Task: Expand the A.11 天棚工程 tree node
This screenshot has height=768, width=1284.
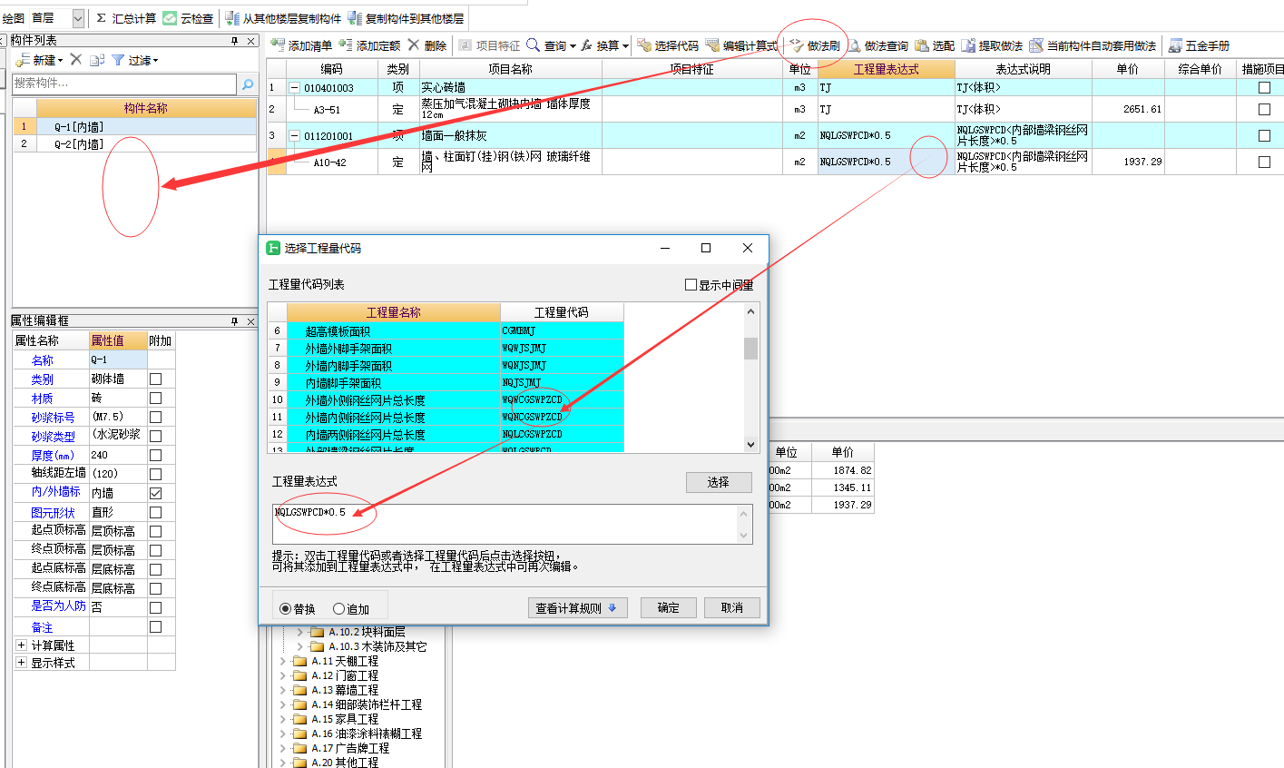Action: tap(283, 661)
